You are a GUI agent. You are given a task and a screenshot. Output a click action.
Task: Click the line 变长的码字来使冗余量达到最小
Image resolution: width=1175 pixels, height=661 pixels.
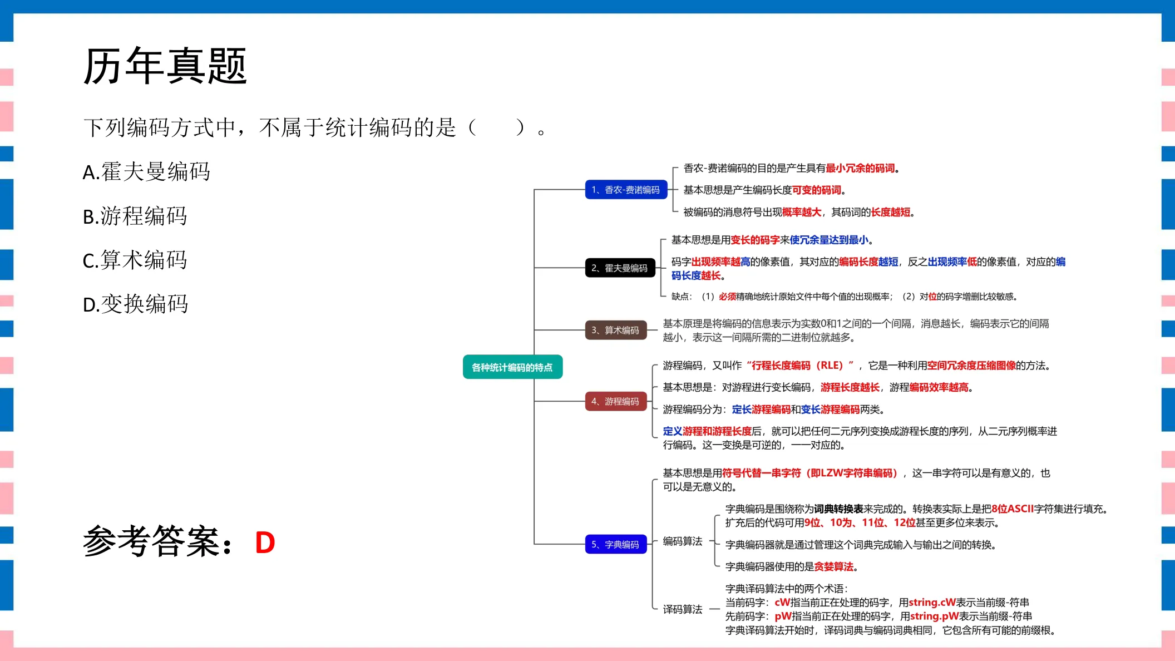(772, 240)
